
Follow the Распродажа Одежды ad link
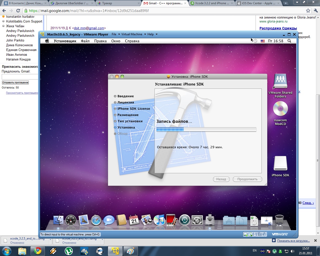278,28
